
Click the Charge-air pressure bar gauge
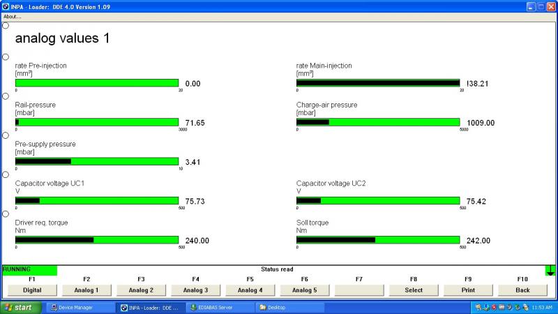378,122
